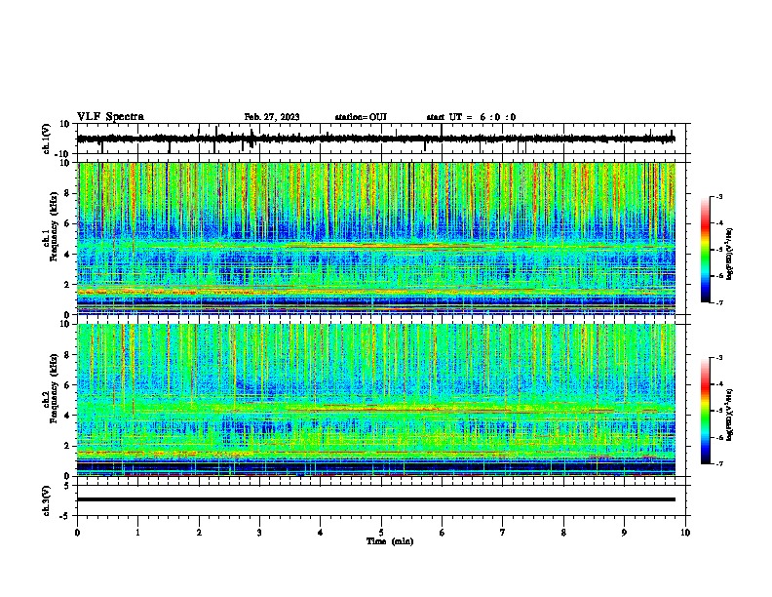Click the "Time (min)" axis label
The width and height of the screenshot is (772, 597).
(x=390, y=541)
